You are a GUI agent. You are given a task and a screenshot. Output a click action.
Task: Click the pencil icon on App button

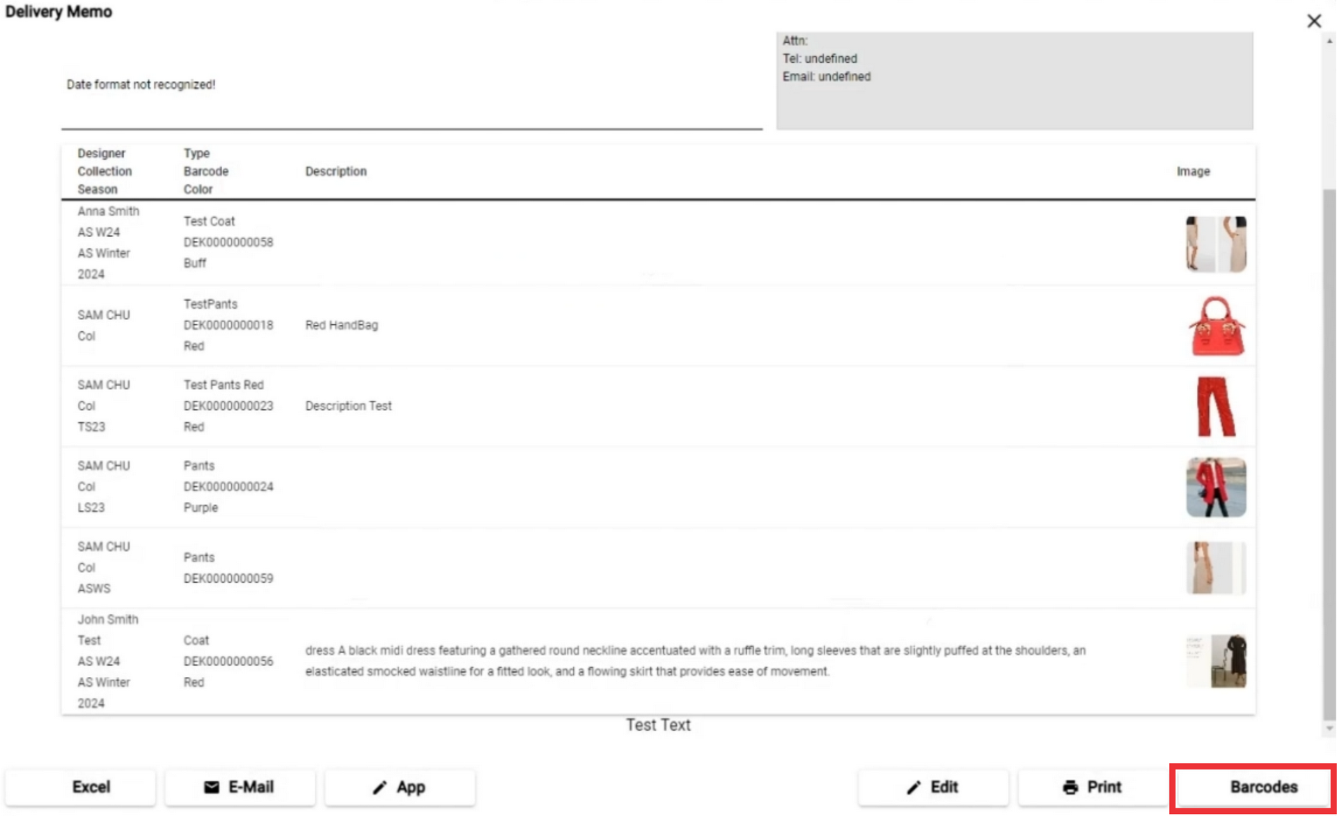pyautogui.click(x=380, y=787)
